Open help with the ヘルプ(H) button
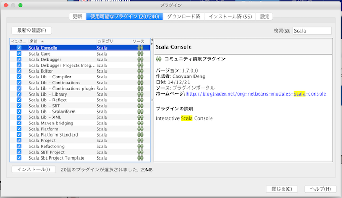Screen dimensions: 342x198 point(320,189)
